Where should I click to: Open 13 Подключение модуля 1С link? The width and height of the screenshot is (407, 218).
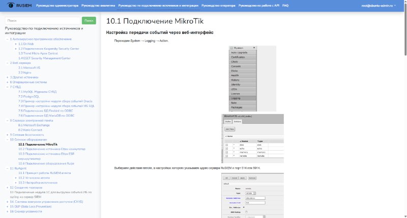pos(50,195)
